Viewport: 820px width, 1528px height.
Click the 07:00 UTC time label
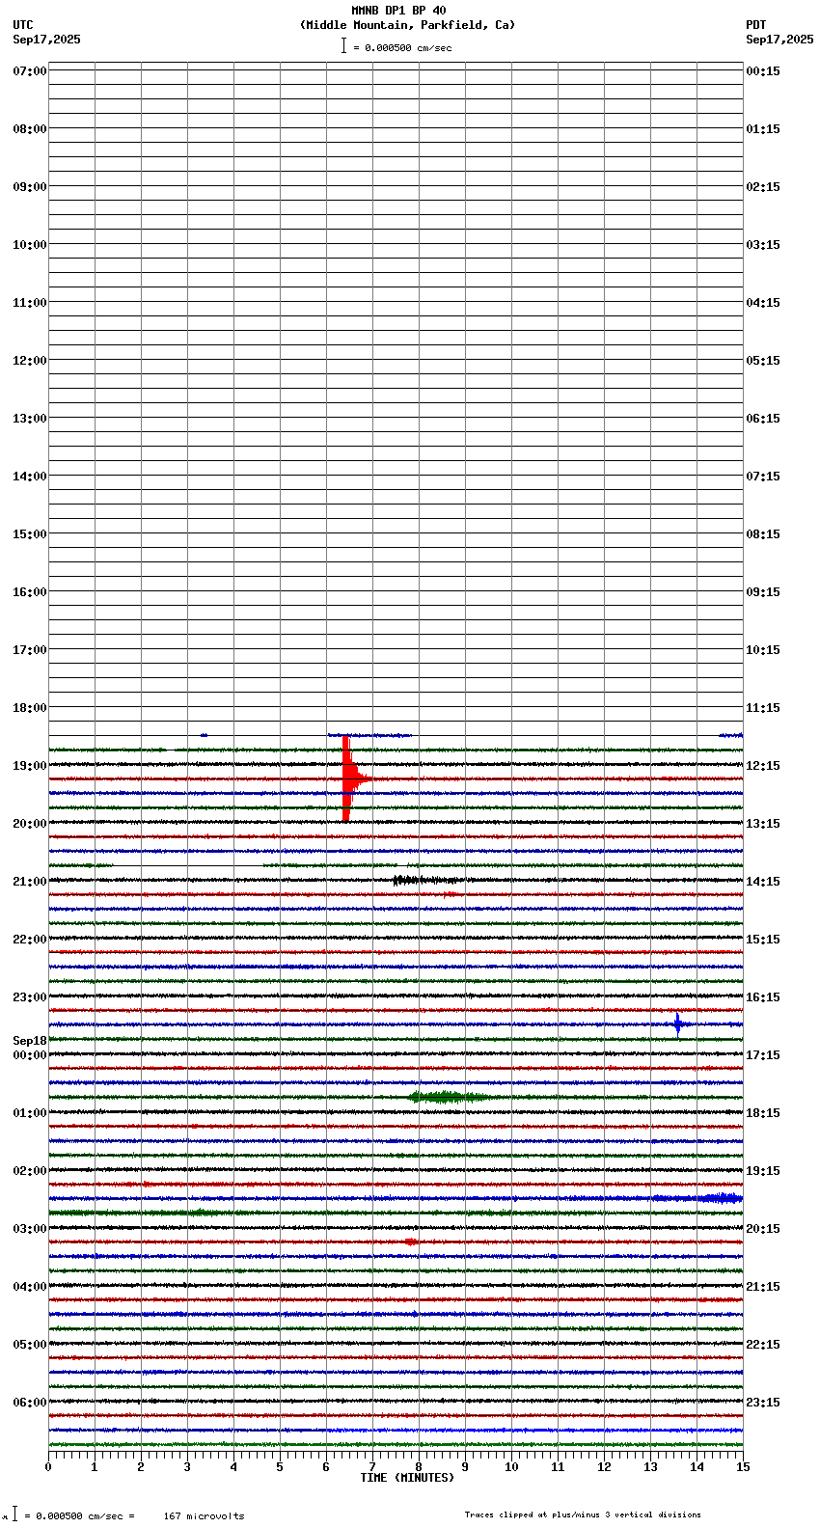pyautogui.click(x=30, y=71)
